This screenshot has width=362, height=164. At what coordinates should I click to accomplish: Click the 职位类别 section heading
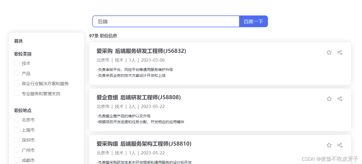click(23, 54)
